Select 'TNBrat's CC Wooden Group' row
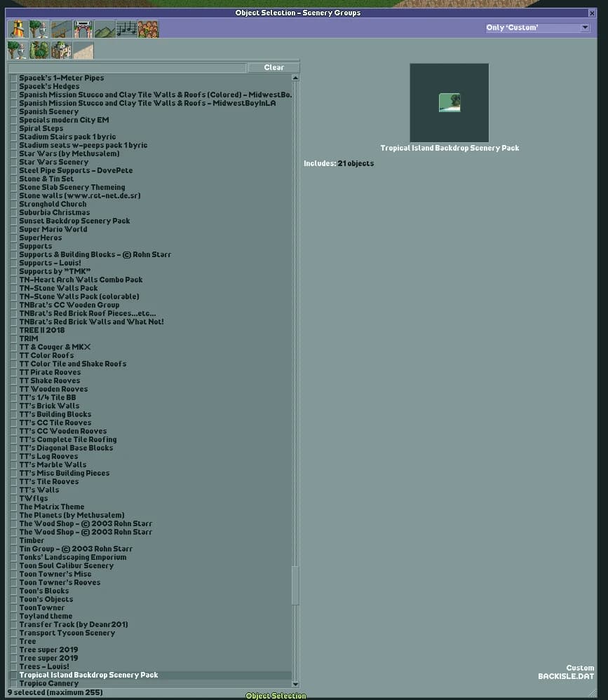Viewport: 608px width, 700px height. 151,305
